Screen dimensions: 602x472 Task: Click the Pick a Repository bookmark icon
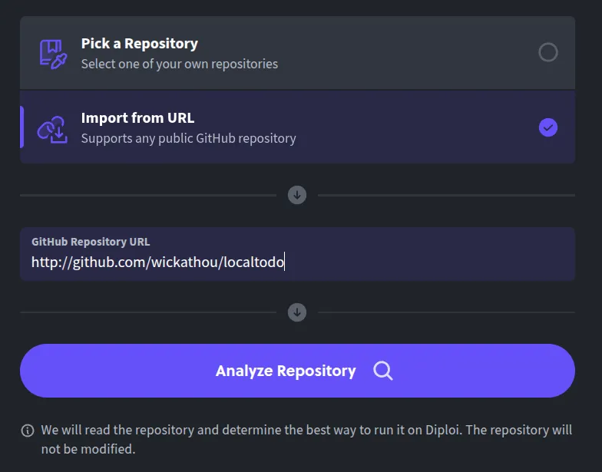pos(54,52)
